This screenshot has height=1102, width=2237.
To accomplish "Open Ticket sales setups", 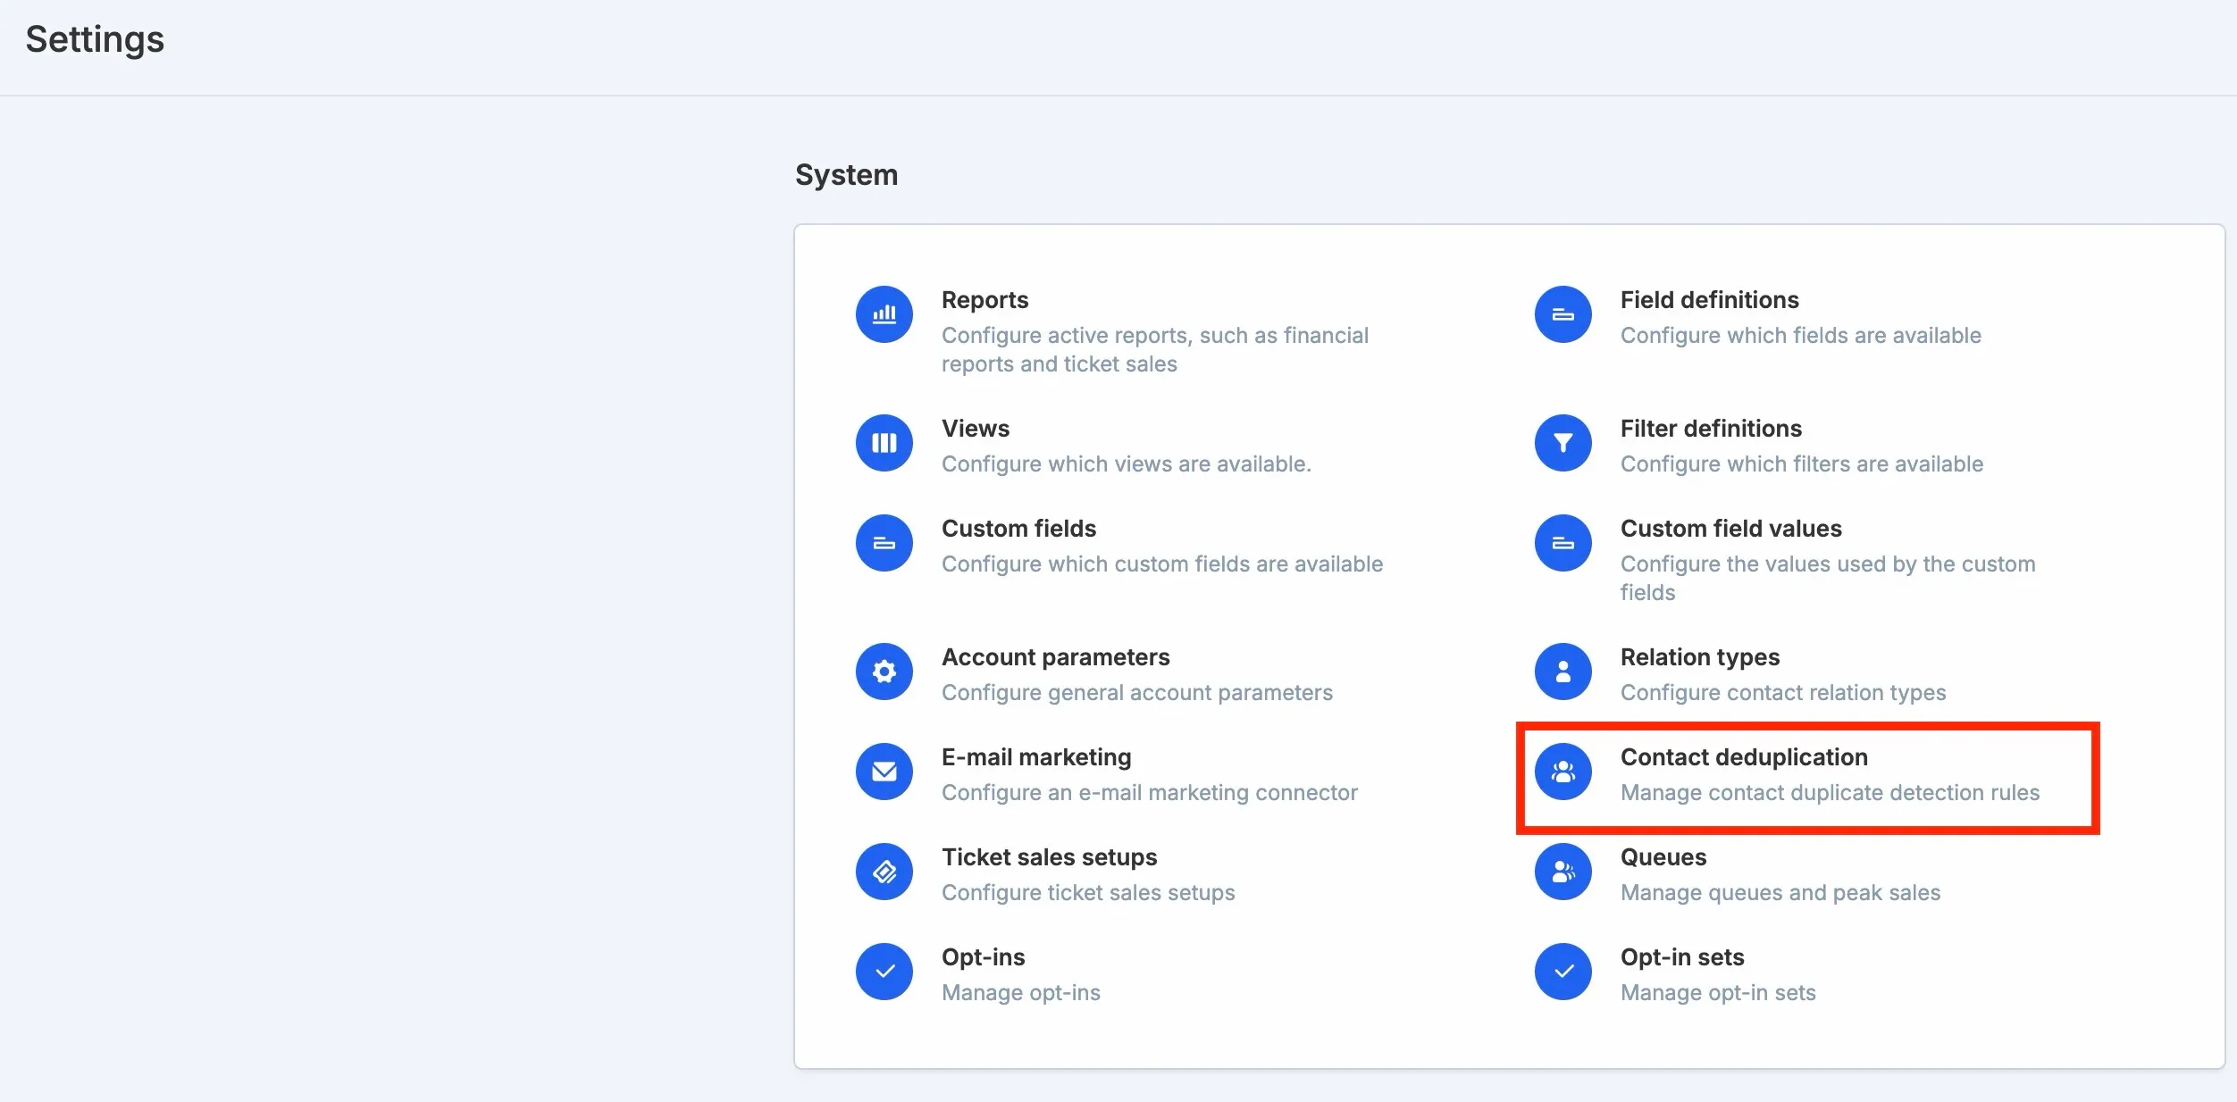I will pos(1049,857).
